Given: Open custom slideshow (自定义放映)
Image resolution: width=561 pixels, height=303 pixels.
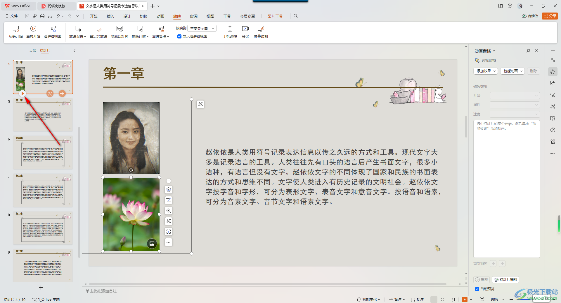Looking at the screenshot, I should point(98,32).
